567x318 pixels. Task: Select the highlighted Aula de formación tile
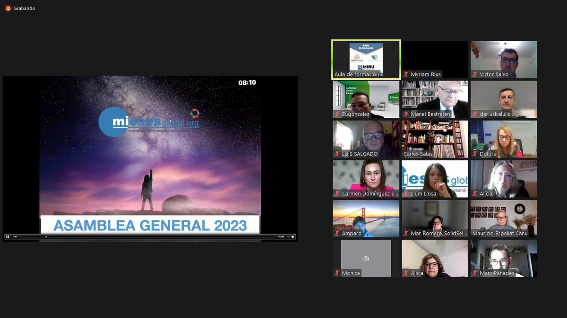[366, 59]
